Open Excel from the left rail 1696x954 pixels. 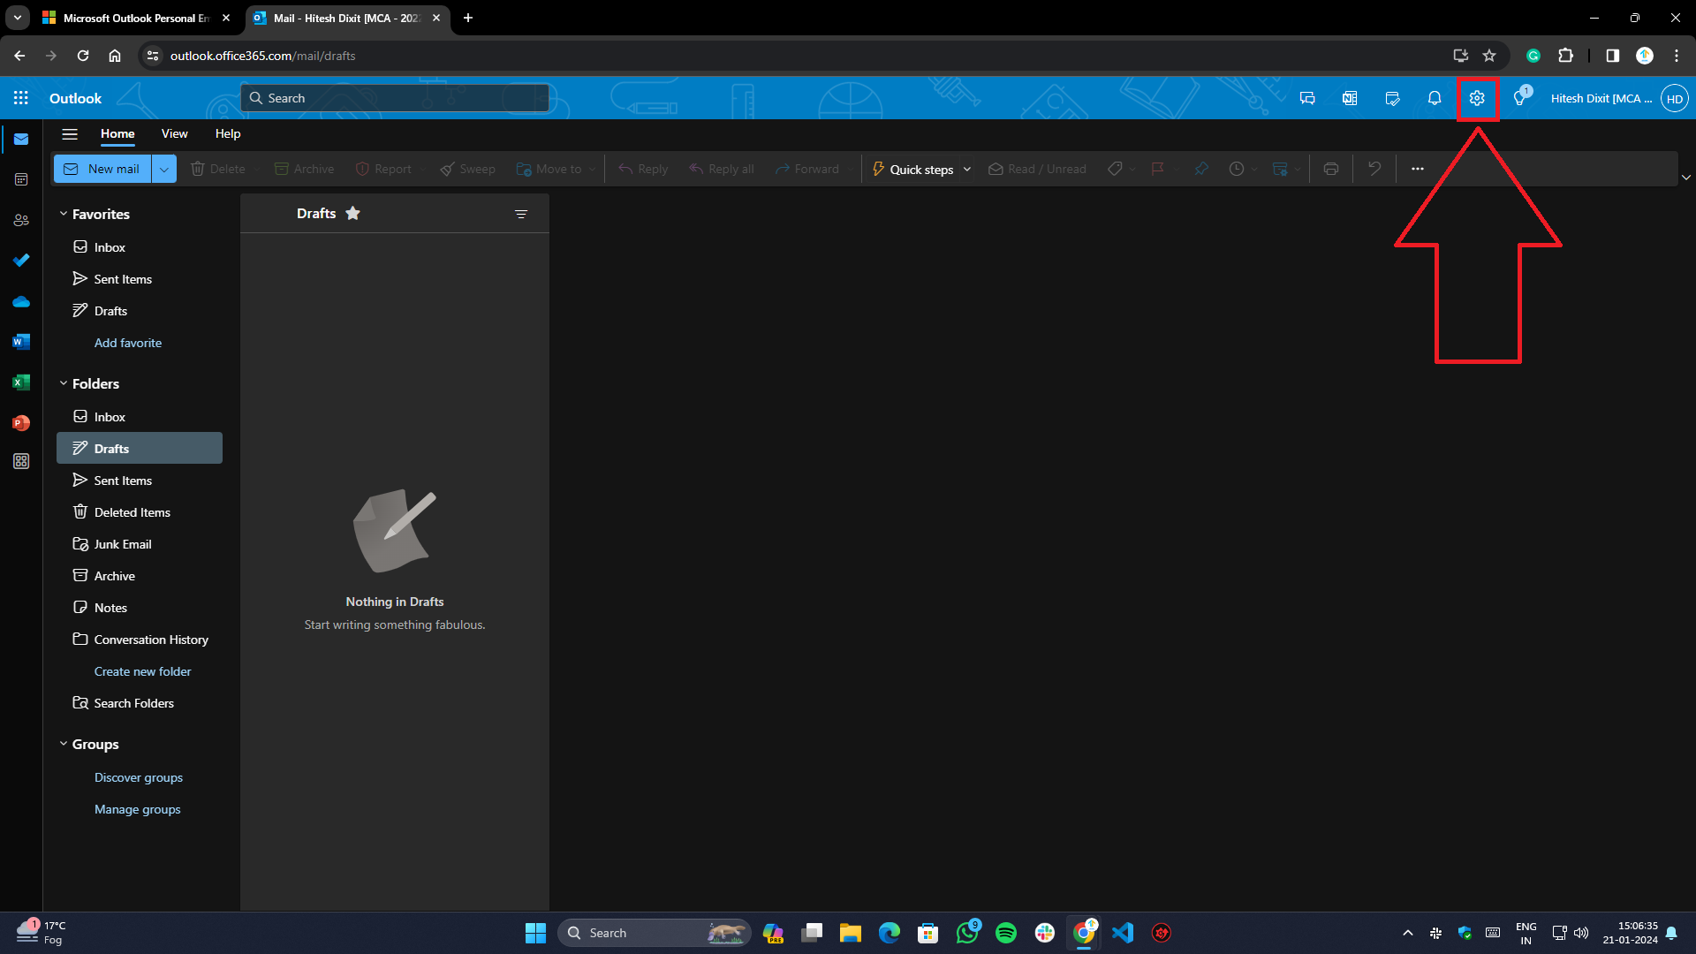coord(21,382)
